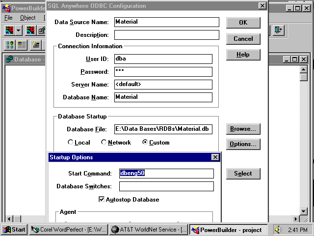Click the Database Name field
This screenshot has width=314, height=236.
pyautogui.click(x=163, y=97)
